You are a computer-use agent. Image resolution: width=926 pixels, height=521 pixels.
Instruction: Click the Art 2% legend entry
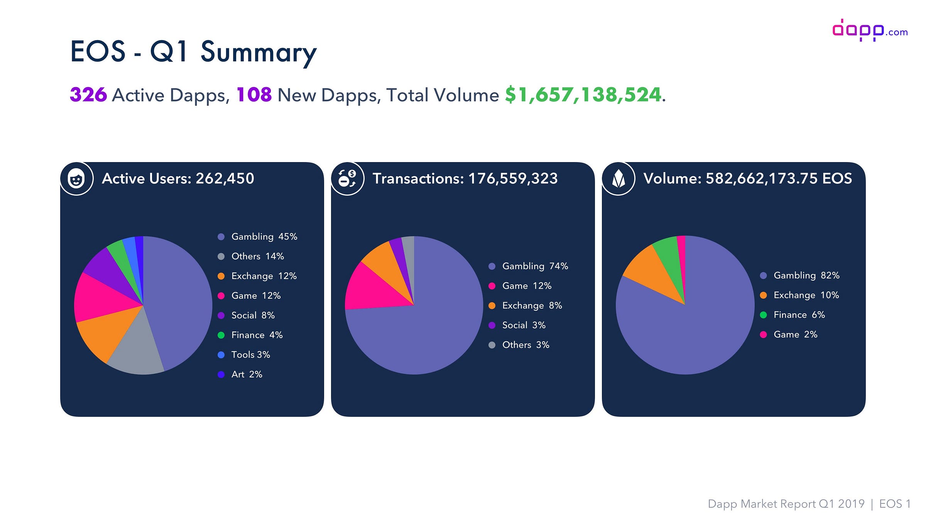point(240,374)
